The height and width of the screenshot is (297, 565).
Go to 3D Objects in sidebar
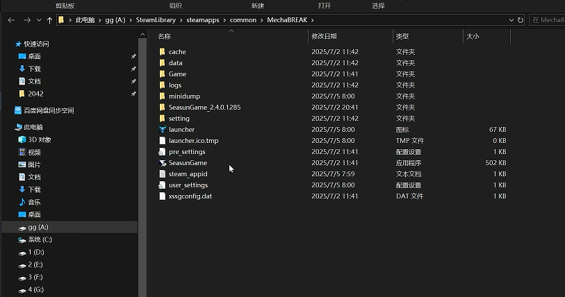(39, 139)
